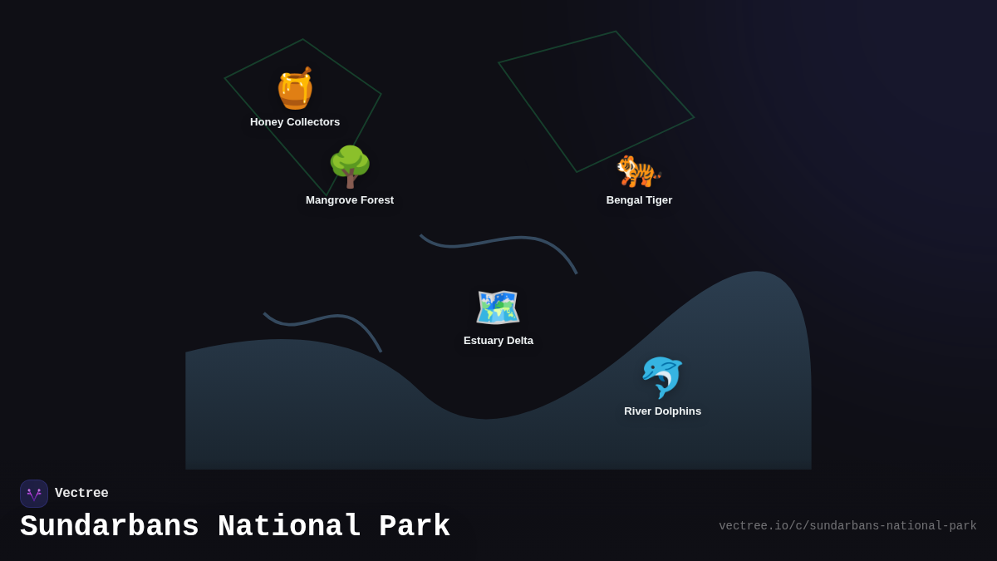Image resolution: width=997 pixels, height=561 pixels.
Task: Select the Estuary Delta label
Action: pyautogui.click(x=498, y=340)
